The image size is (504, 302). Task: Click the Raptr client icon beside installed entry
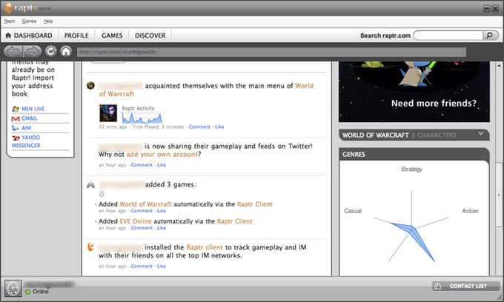click(90, 247)
